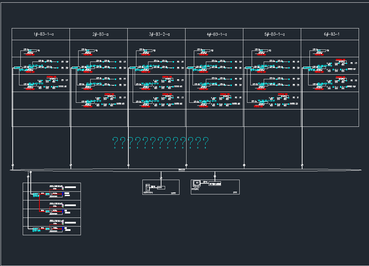The width and height of the screenshot is (369, 266).
Task: Click the 5#-B3-1-a header label
Action: click(x=274, y=34)
